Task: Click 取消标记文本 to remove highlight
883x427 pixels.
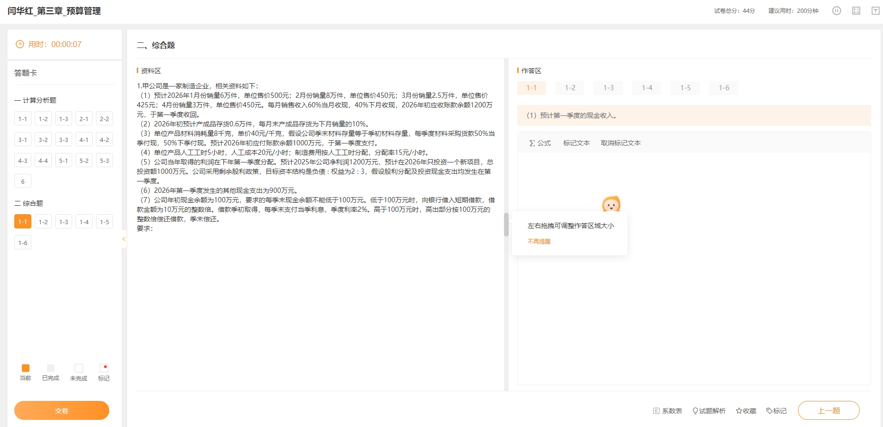Action: click(620, 143)
